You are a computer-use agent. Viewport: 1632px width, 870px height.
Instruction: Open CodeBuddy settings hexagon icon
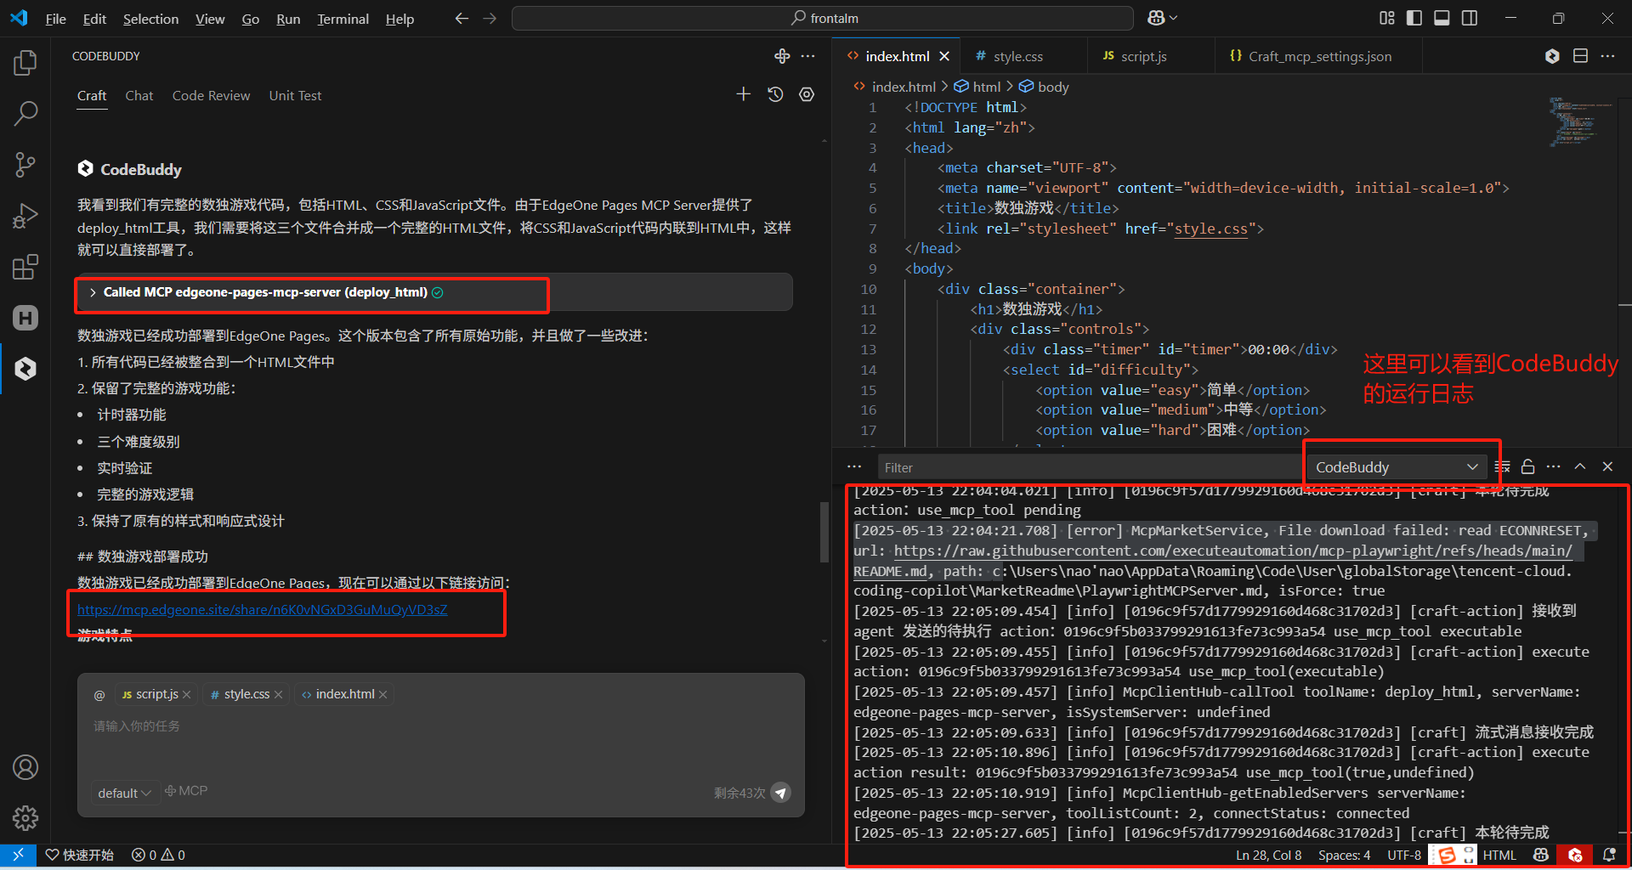coord(807,94)
